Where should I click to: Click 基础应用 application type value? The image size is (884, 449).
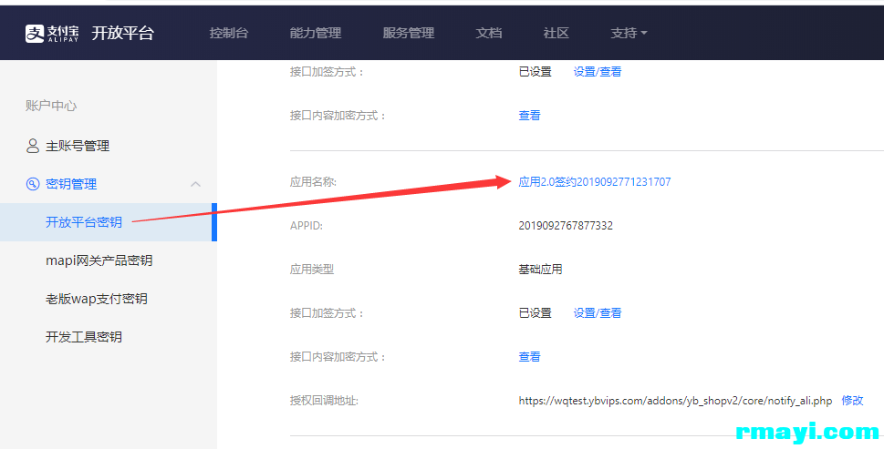point(540,270)
